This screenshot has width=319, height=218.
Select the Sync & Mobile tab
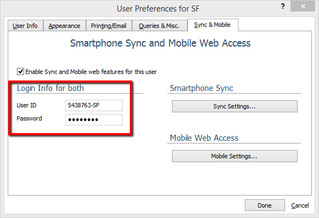213,25
